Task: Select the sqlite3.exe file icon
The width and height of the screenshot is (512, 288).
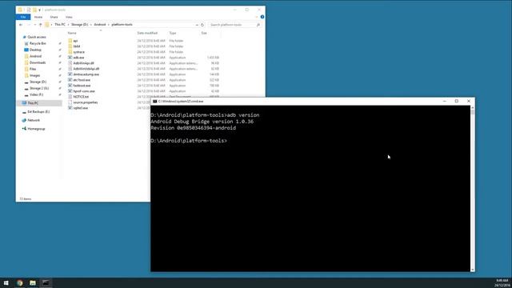Action: point(70,108)
